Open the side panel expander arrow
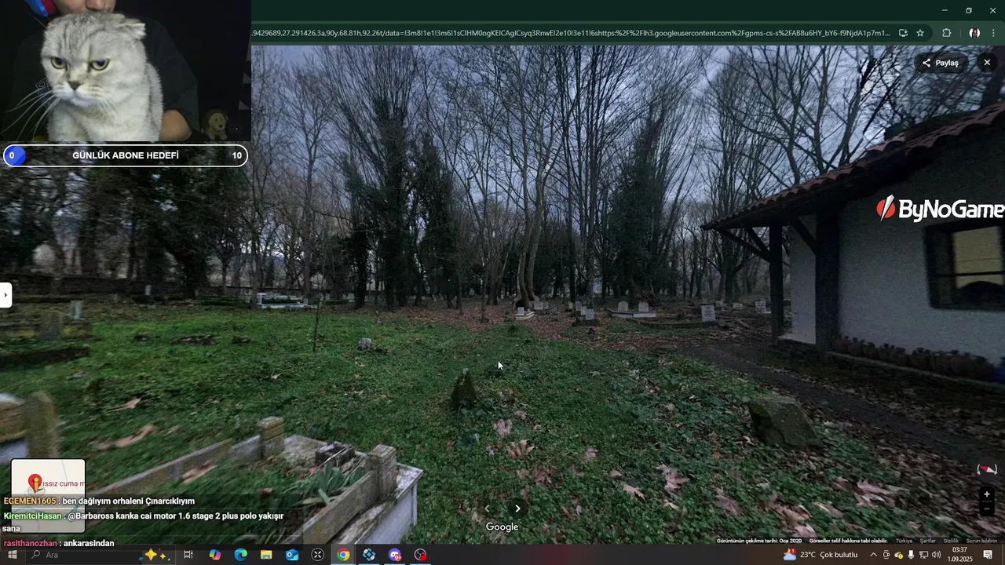The height and width of the screenshot is (565, 1005). click(5, 295)
